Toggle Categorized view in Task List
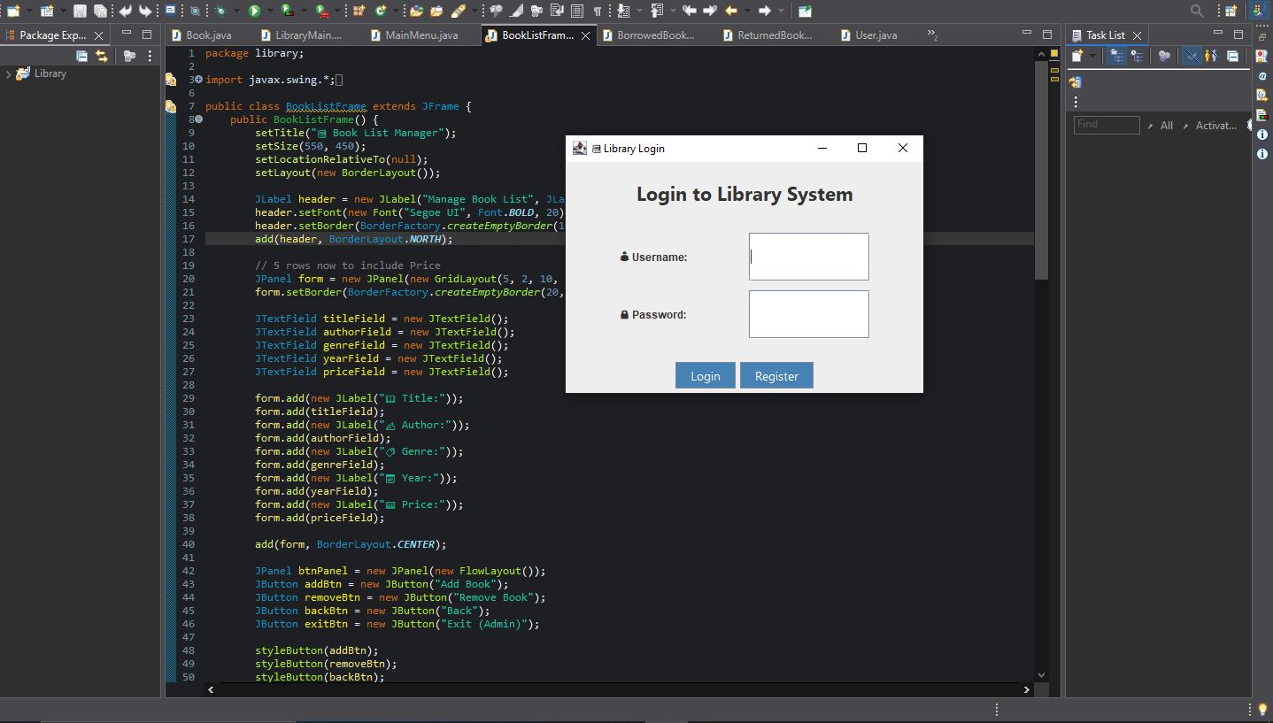 1116,55
